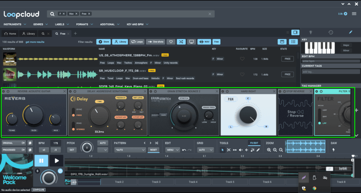Open Delay Aggressive Scratching settings gear
The width and height of the screenshot is (361, 193).
tap(70, 91)
